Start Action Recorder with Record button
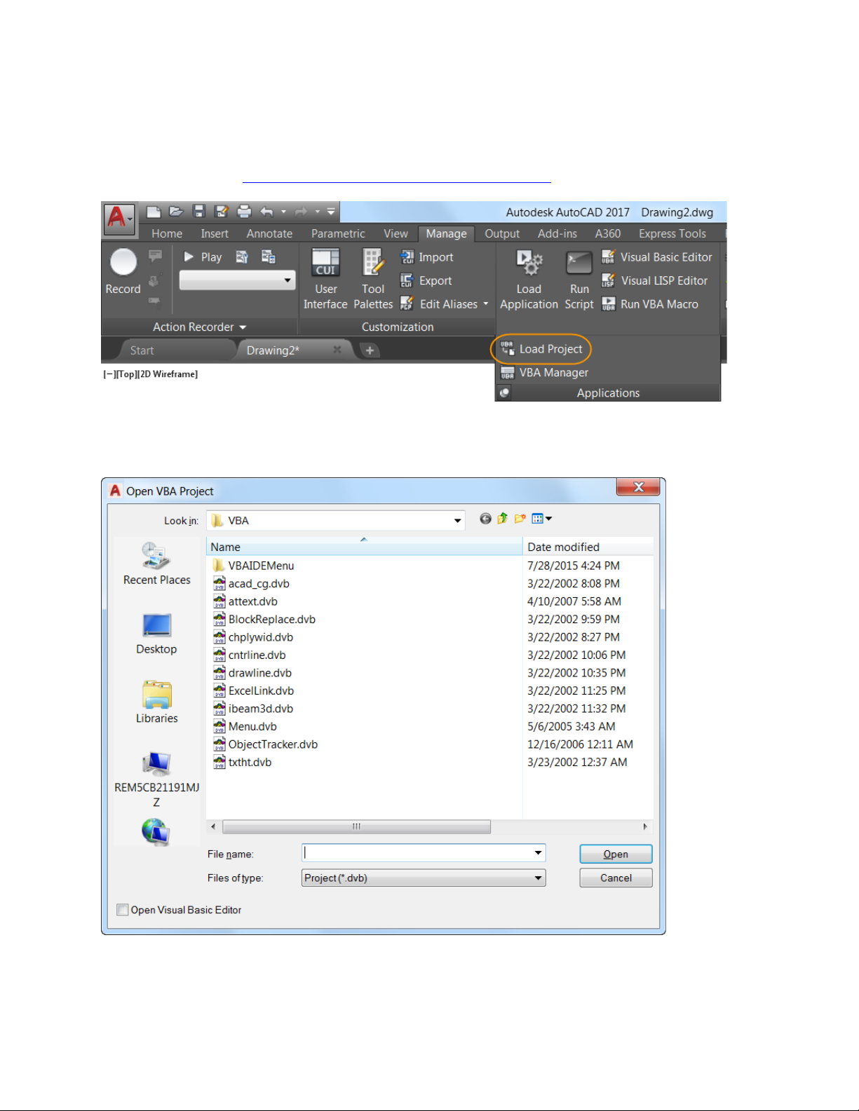The height and width of the screenshot is (1111, 859). tap(123, 272)
